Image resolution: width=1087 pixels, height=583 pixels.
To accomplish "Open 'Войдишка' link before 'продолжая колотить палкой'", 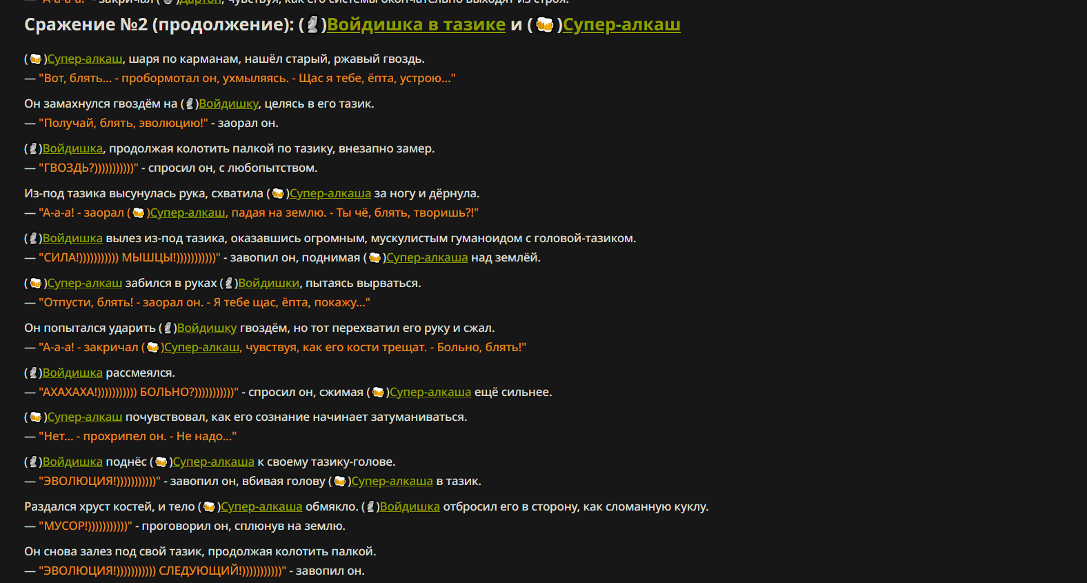I will coord(72,149).
